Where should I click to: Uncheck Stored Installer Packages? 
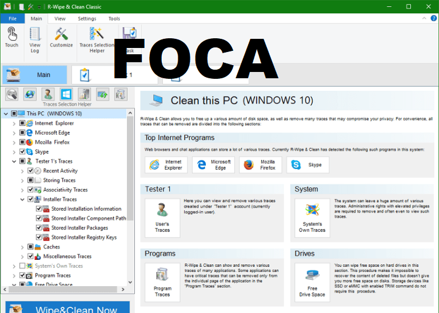[x=39, y=228]
